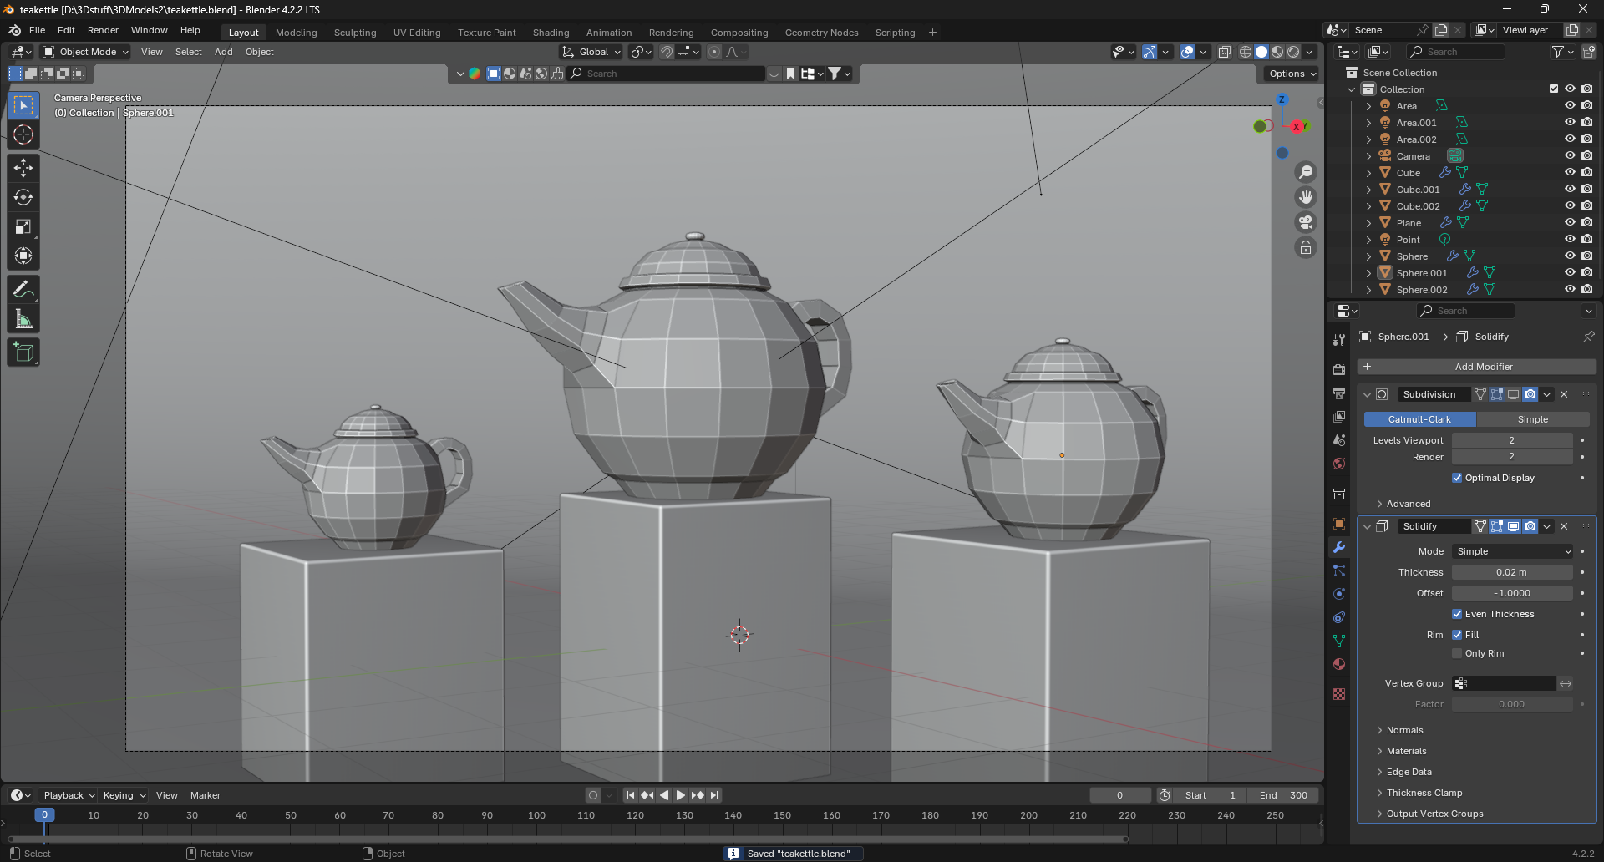Open the Object properties tab
The width and height of the screenshot is (1604, 862).
(x=1339, y=524)
